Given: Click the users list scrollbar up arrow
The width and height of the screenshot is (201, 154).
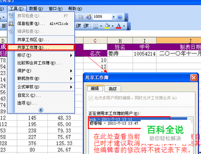Looking at the screenshot, I should (190, 120).
